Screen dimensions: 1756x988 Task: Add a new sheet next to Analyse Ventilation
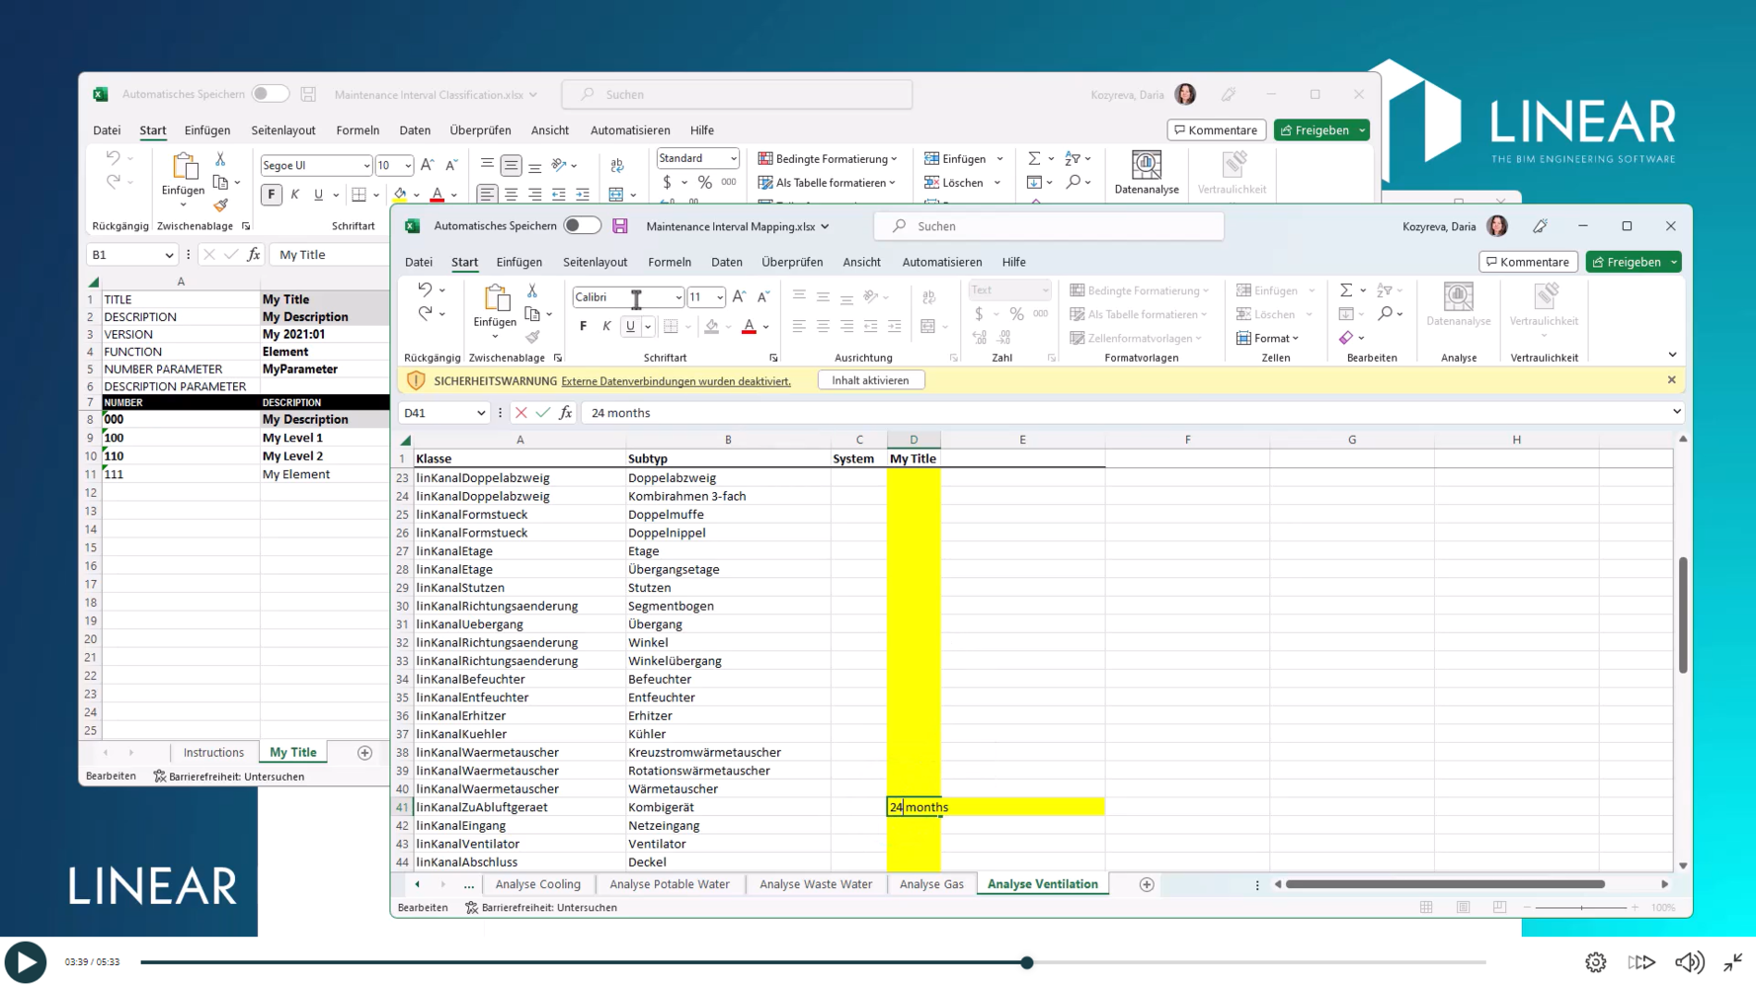(x=1147, y=884)
